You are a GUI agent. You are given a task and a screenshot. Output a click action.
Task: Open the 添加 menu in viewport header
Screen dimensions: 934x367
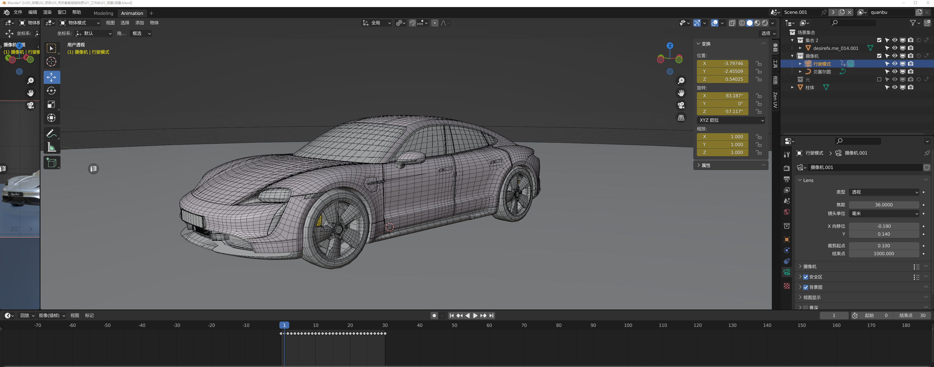click(140, 23)
